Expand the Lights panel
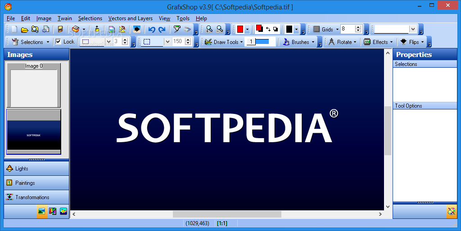461x231 pixels. 36,168
